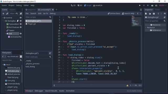The image size is (168, 94).
Task: Collapse the DialogBox node children
Action: 4,21
